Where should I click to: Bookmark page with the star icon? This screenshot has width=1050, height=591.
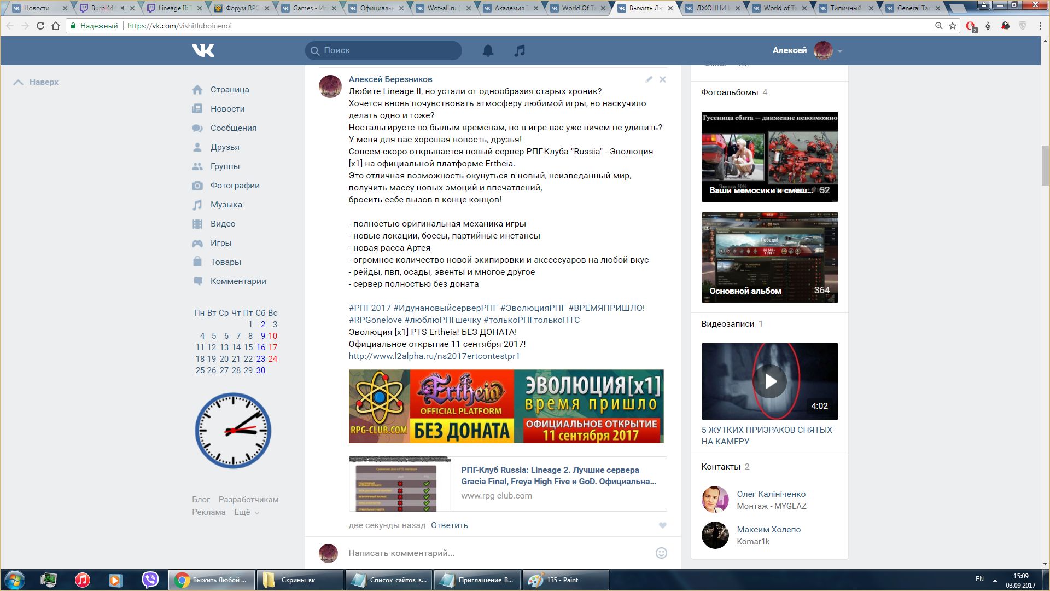click(953, 26)
